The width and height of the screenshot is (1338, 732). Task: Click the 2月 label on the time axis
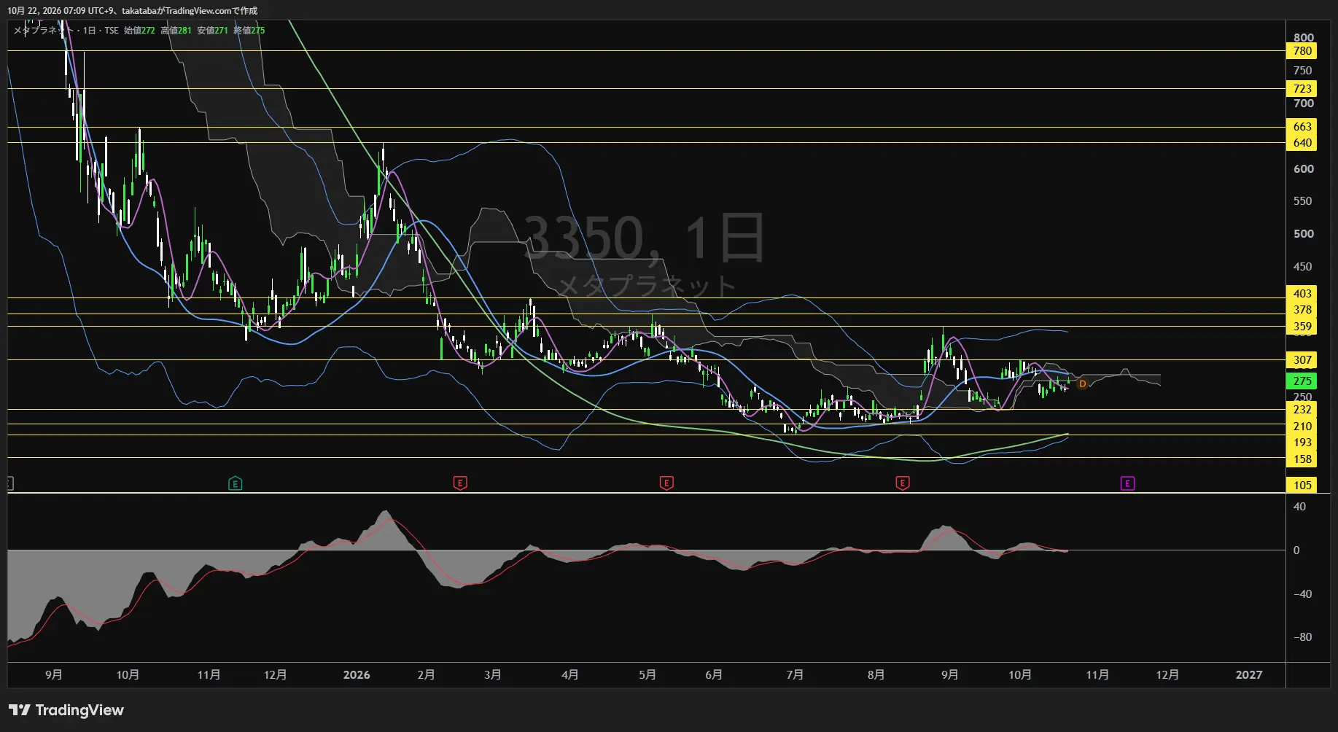tap(426, 675)
